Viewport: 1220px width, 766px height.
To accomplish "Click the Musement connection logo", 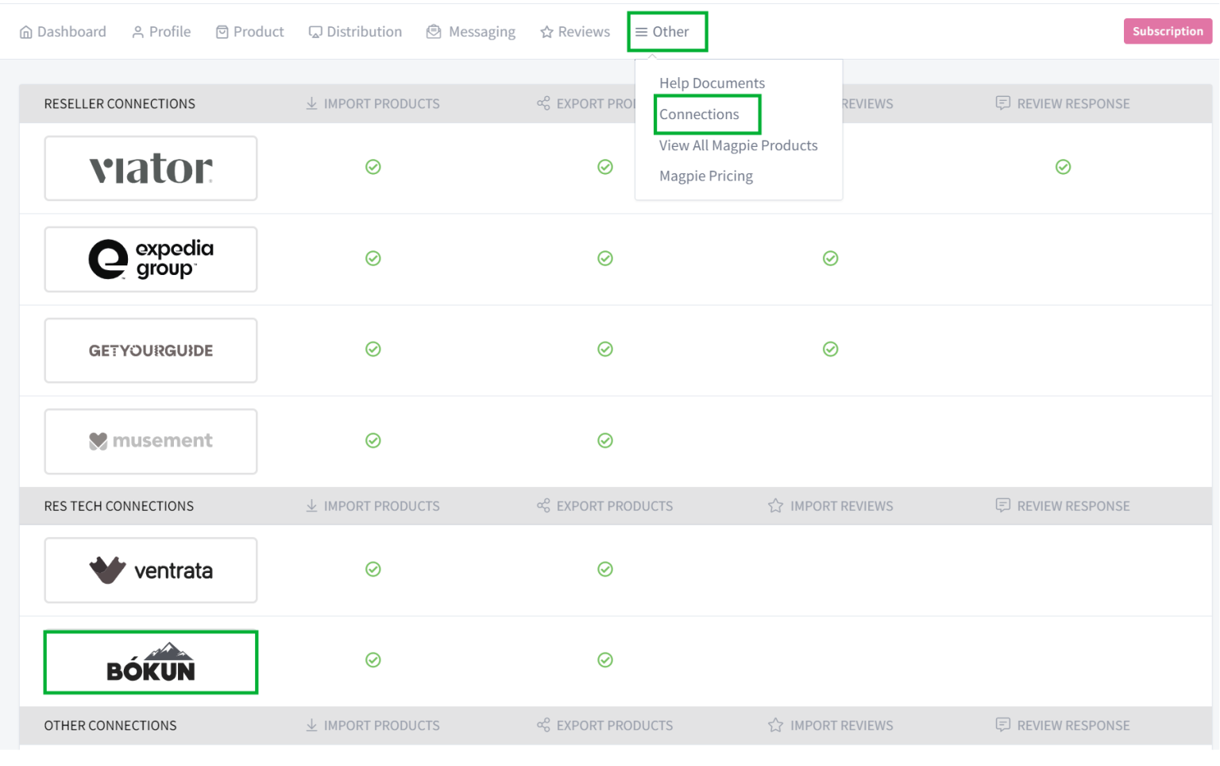I will (x=151, y=441).
